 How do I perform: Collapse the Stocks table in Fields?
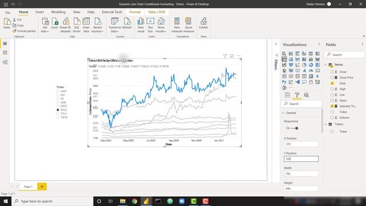325,65
